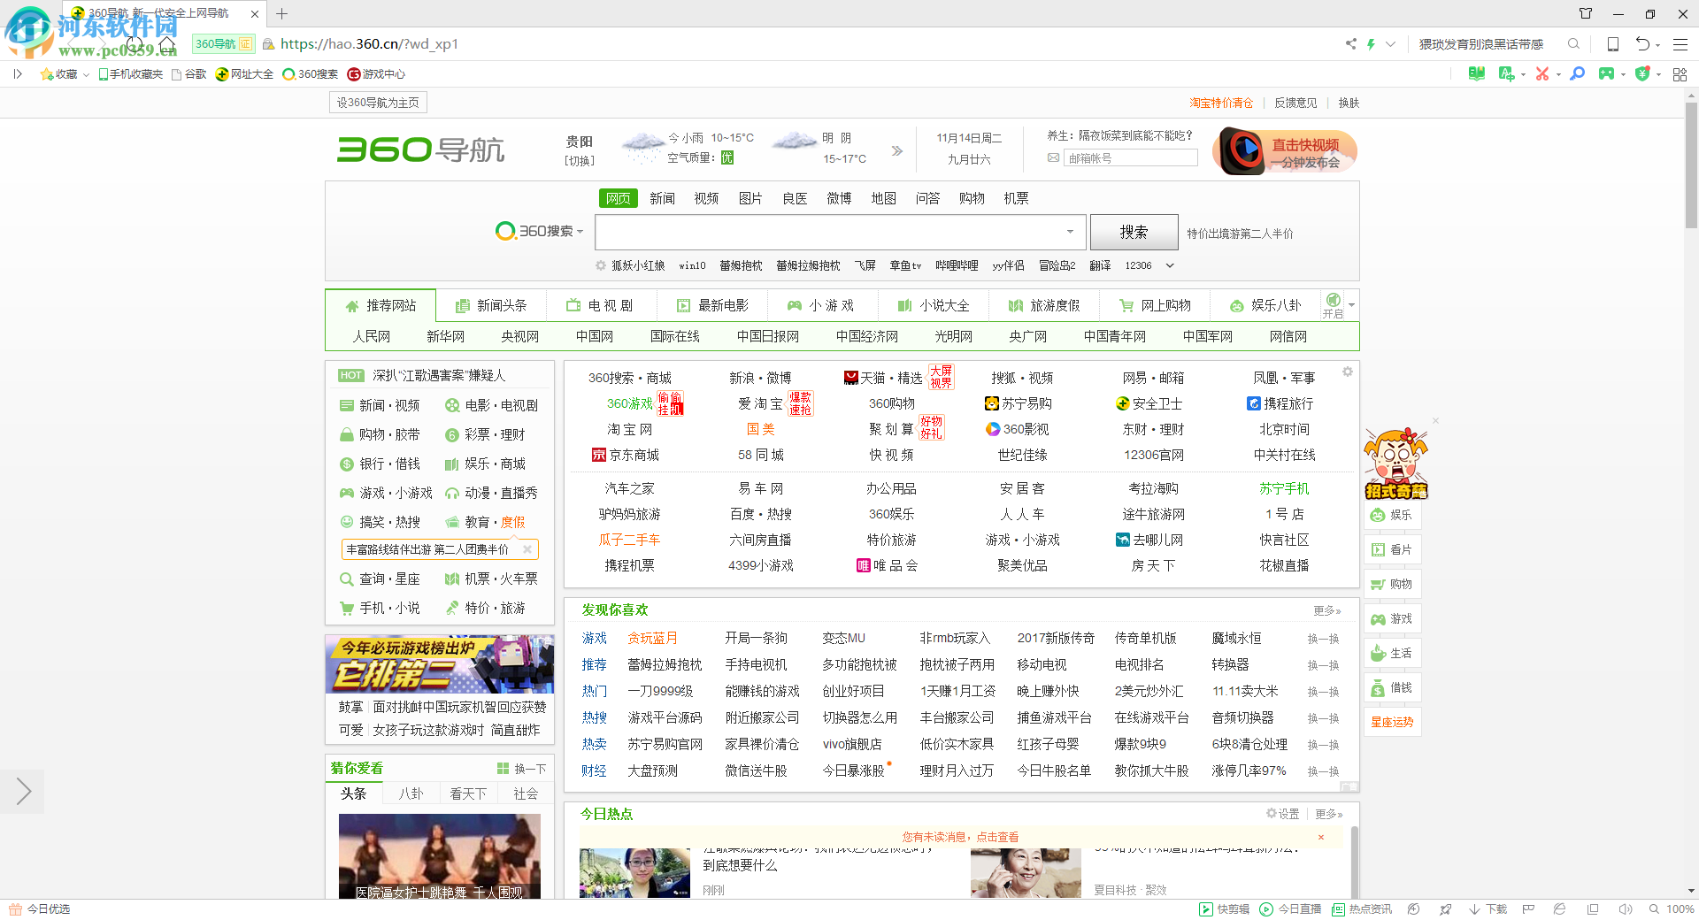Open the 人民网 link
This screenshot has width=1699, height=920.
point(371,336)
